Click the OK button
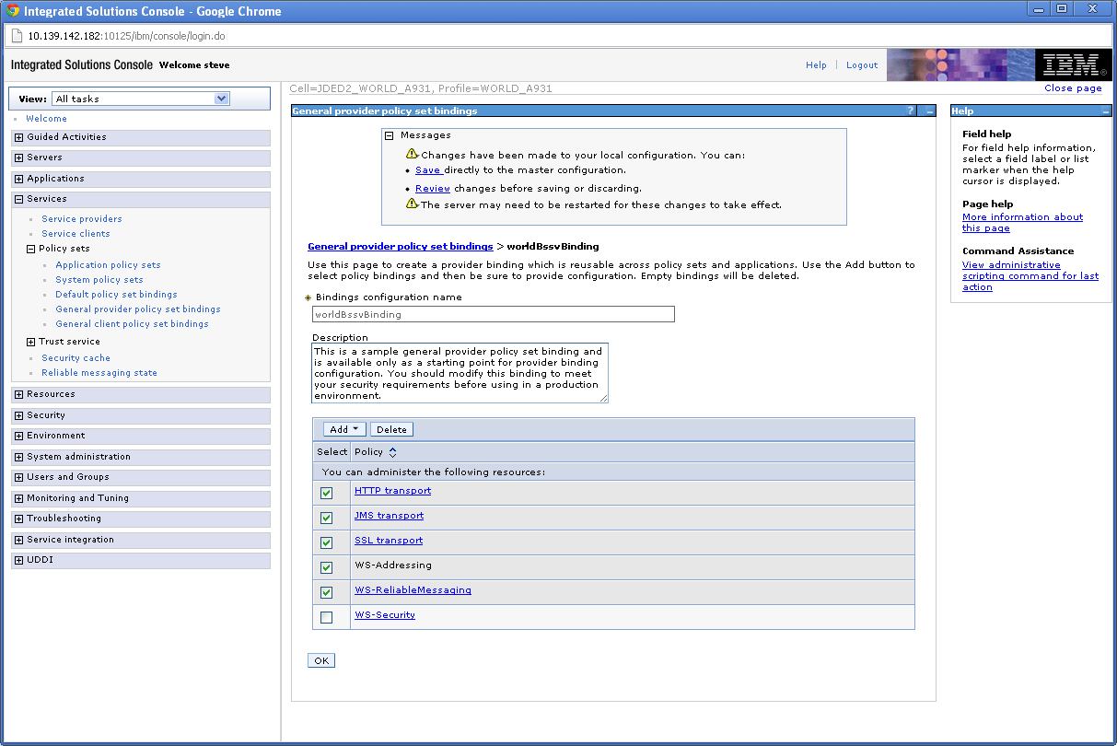The height and width of the screenshot is (746, 1117). pos(321,660)
